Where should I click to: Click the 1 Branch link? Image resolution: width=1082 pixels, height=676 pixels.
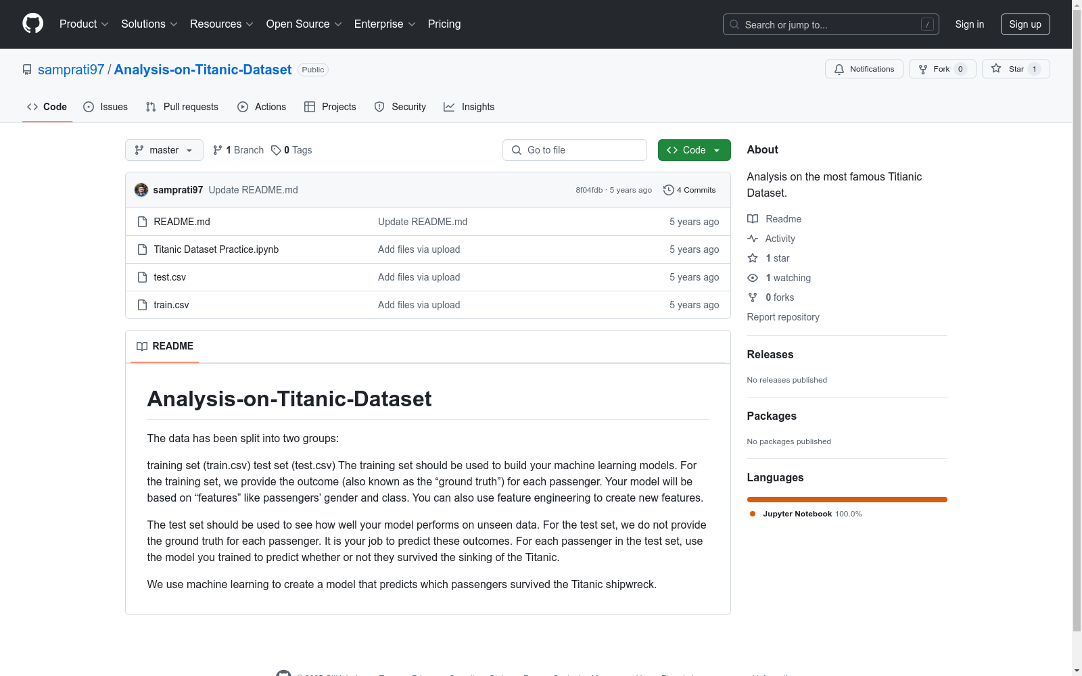pos(238,150)
